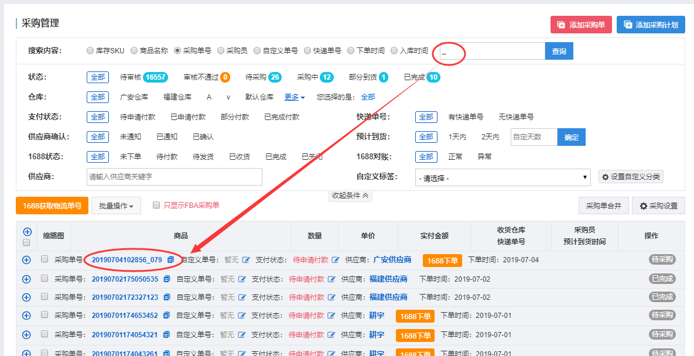694x356 pixels.
Task: Click 1688获取物流单号 button
Action: click(x=52, y=206)
